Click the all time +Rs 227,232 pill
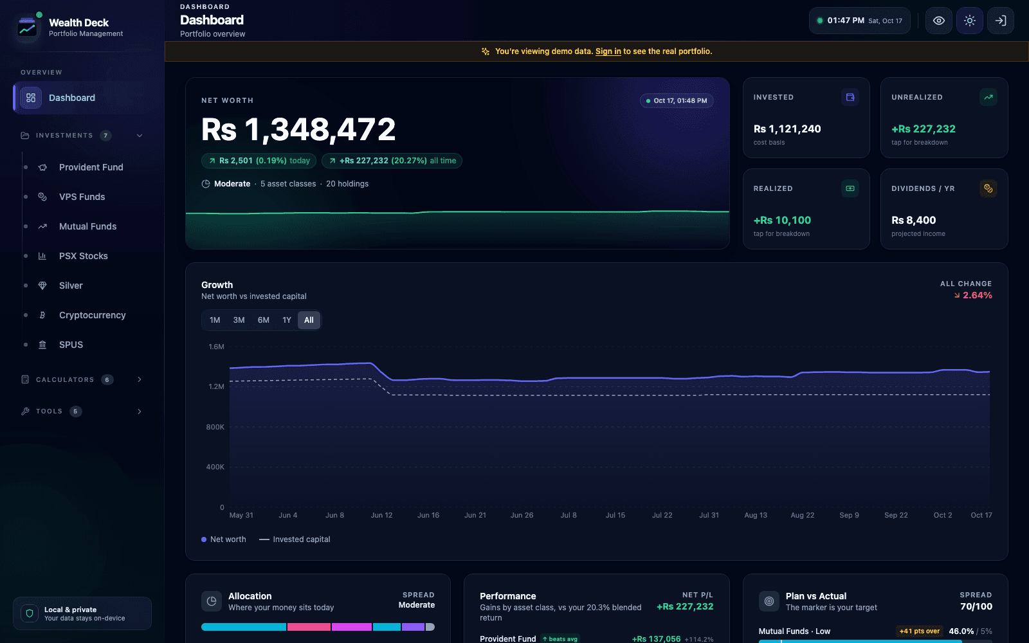The image size is (1029, 643). point(392,161)
